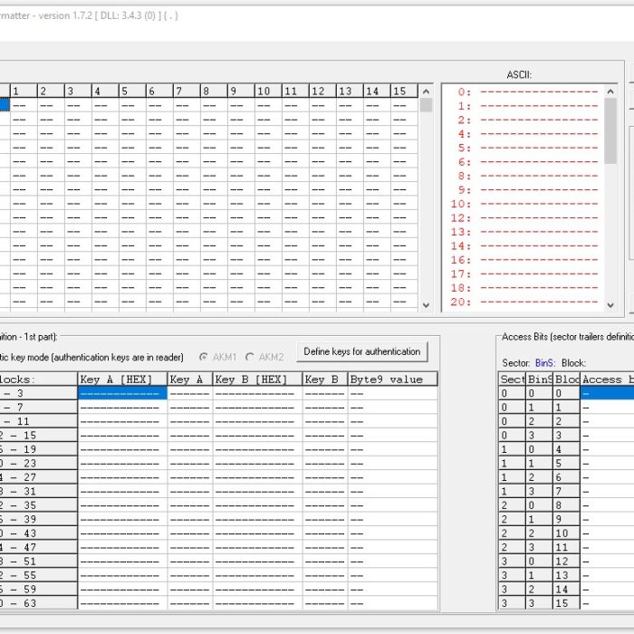Click the ASCII panel scroll down arrow

pos(610,305)
